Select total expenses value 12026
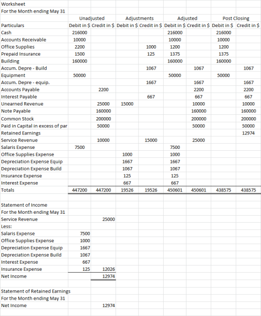261x316 pixels. pos(109,269)
